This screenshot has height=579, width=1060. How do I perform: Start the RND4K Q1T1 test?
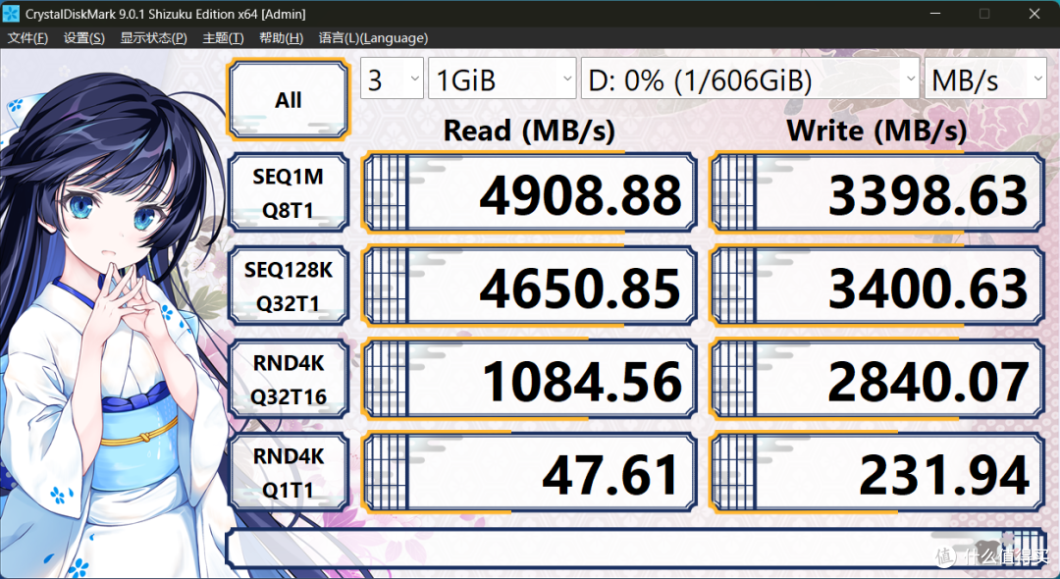[x=289, y=473]
